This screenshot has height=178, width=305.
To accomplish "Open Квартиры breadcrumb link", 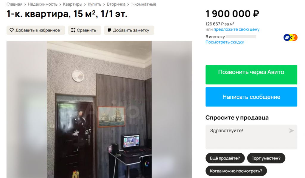I will [x=73, y=4].
